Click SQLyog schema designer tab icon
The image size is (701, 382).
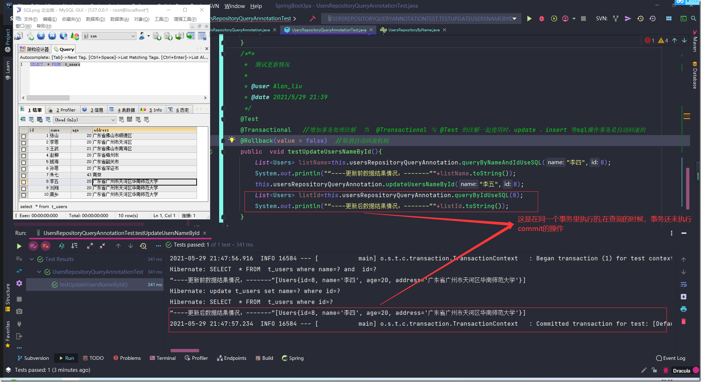(22, 49)
